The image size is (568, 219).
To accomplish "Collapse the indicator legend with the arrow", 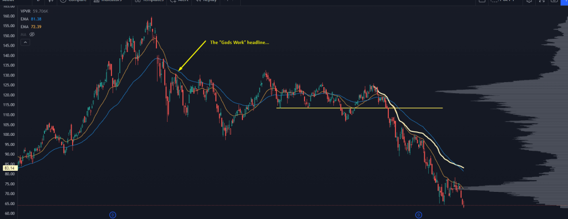I will [25, 42].
